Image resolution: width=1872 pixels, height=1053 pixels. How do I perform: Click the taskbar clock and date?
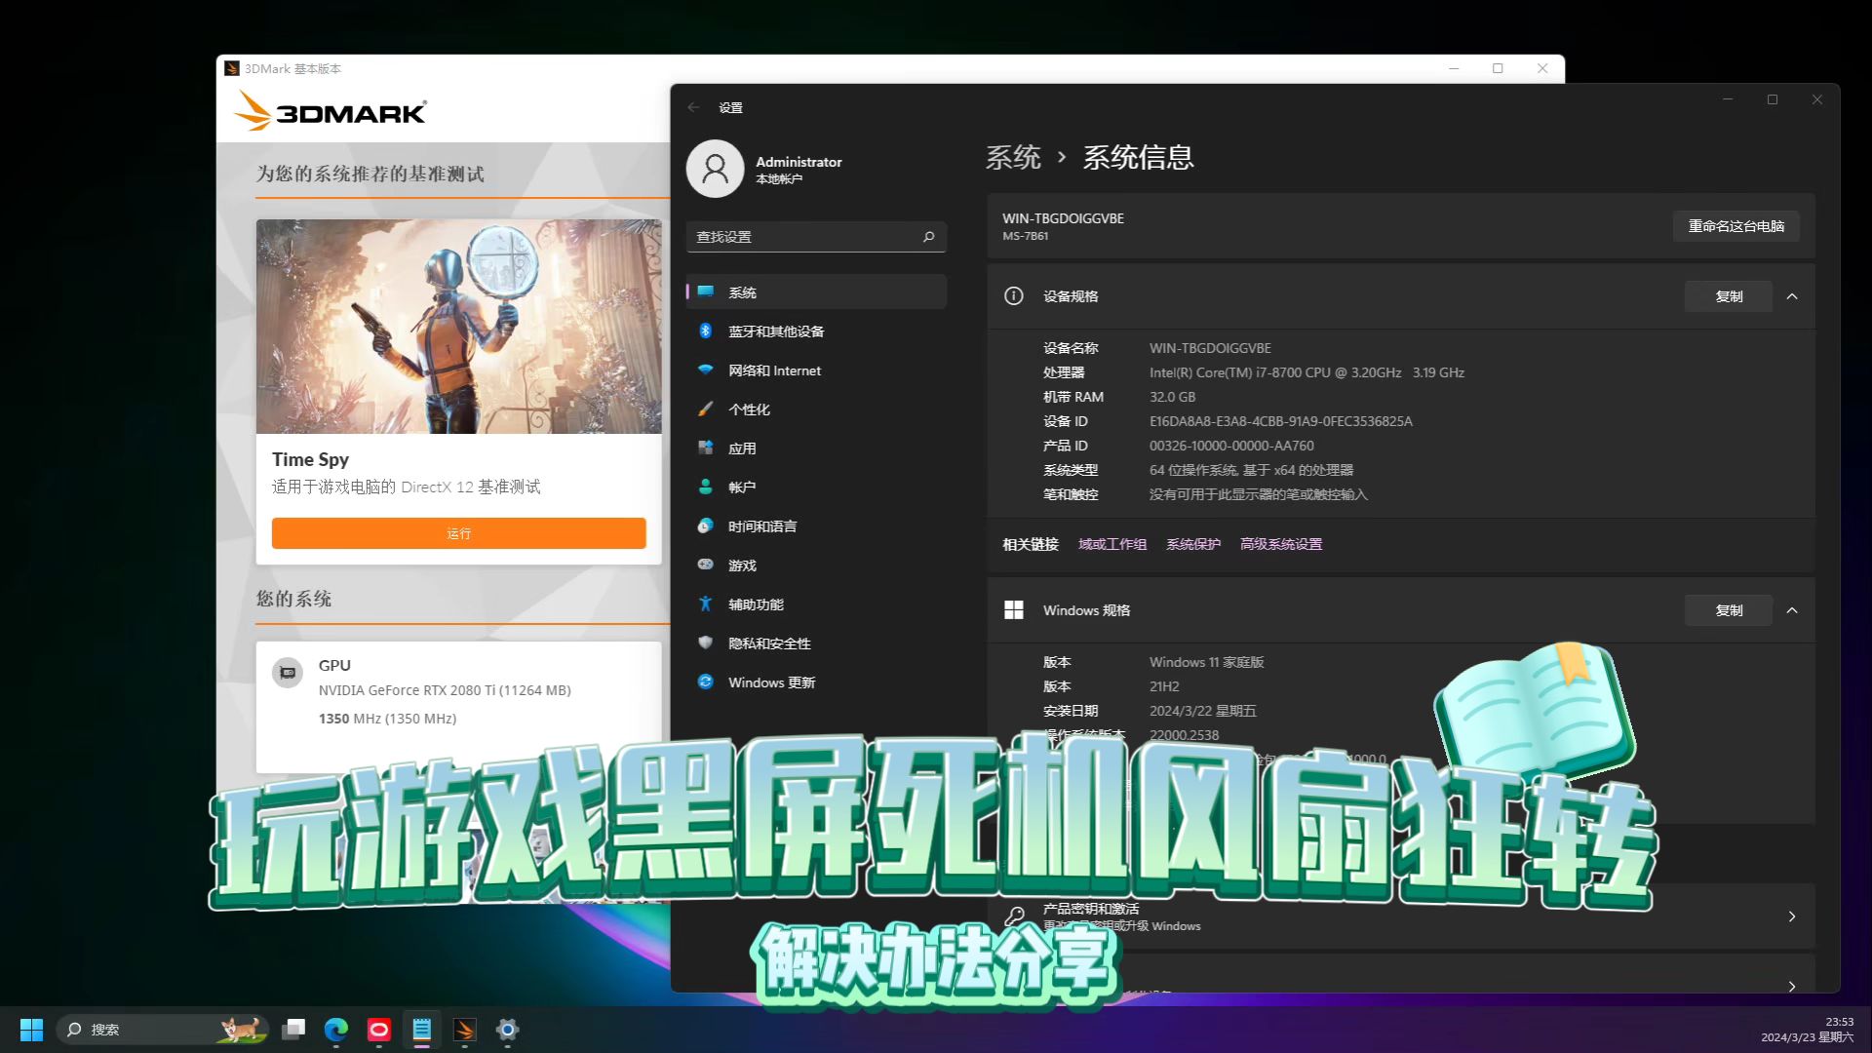coord(1807,1030)
